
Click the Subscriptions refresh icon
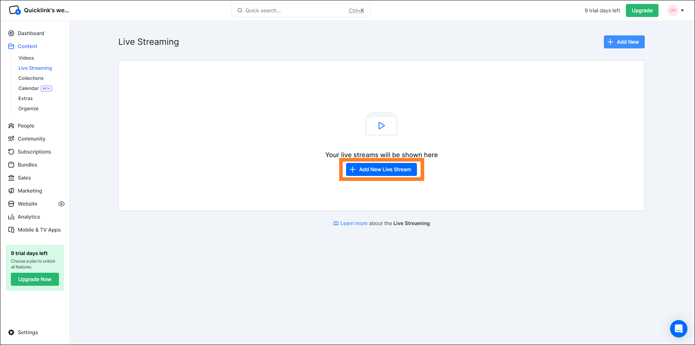(11, 152)
